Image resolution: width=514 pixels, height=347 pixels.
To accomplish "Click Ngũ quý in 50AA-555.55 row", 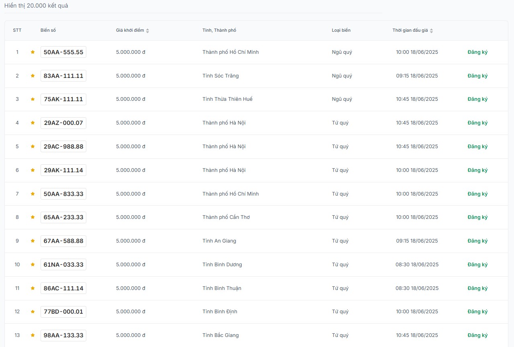I will point(342,52).
